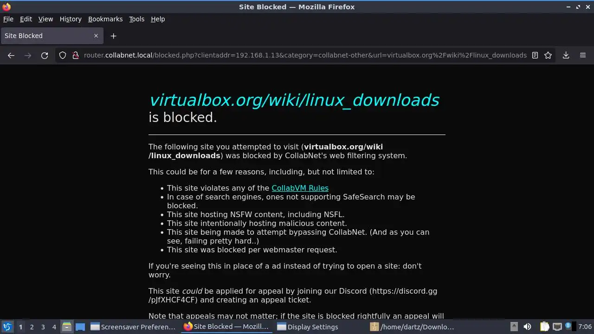Follow the CollabVM Rules link
Screen dimensions: 594x334
point(300,188)
